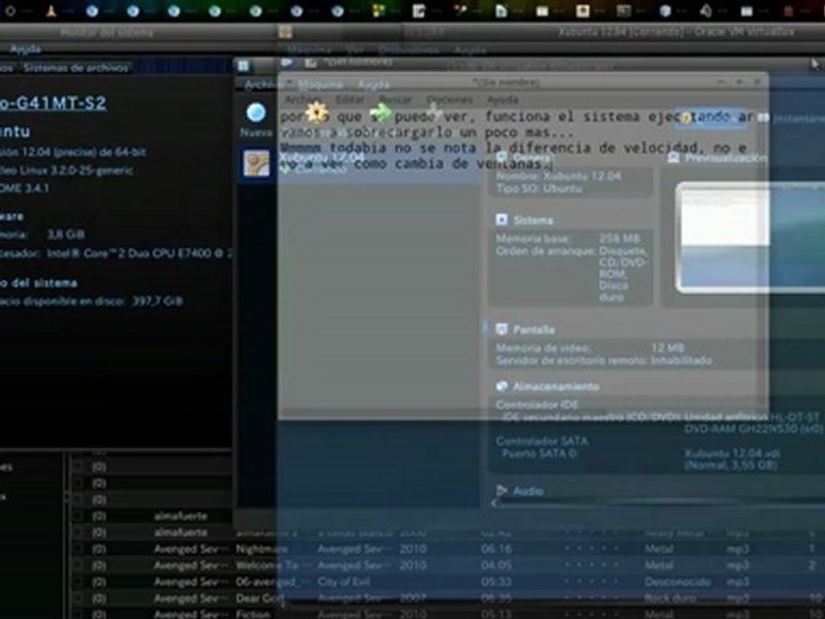Screen dimensions: 825x619
Task: Open VLC from the top panel
Action: [51, 10]
